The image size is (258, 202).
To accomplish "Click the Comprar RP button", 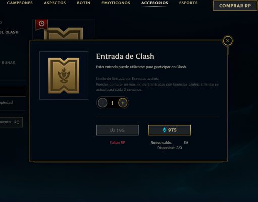I will click(x=235, y=6).
